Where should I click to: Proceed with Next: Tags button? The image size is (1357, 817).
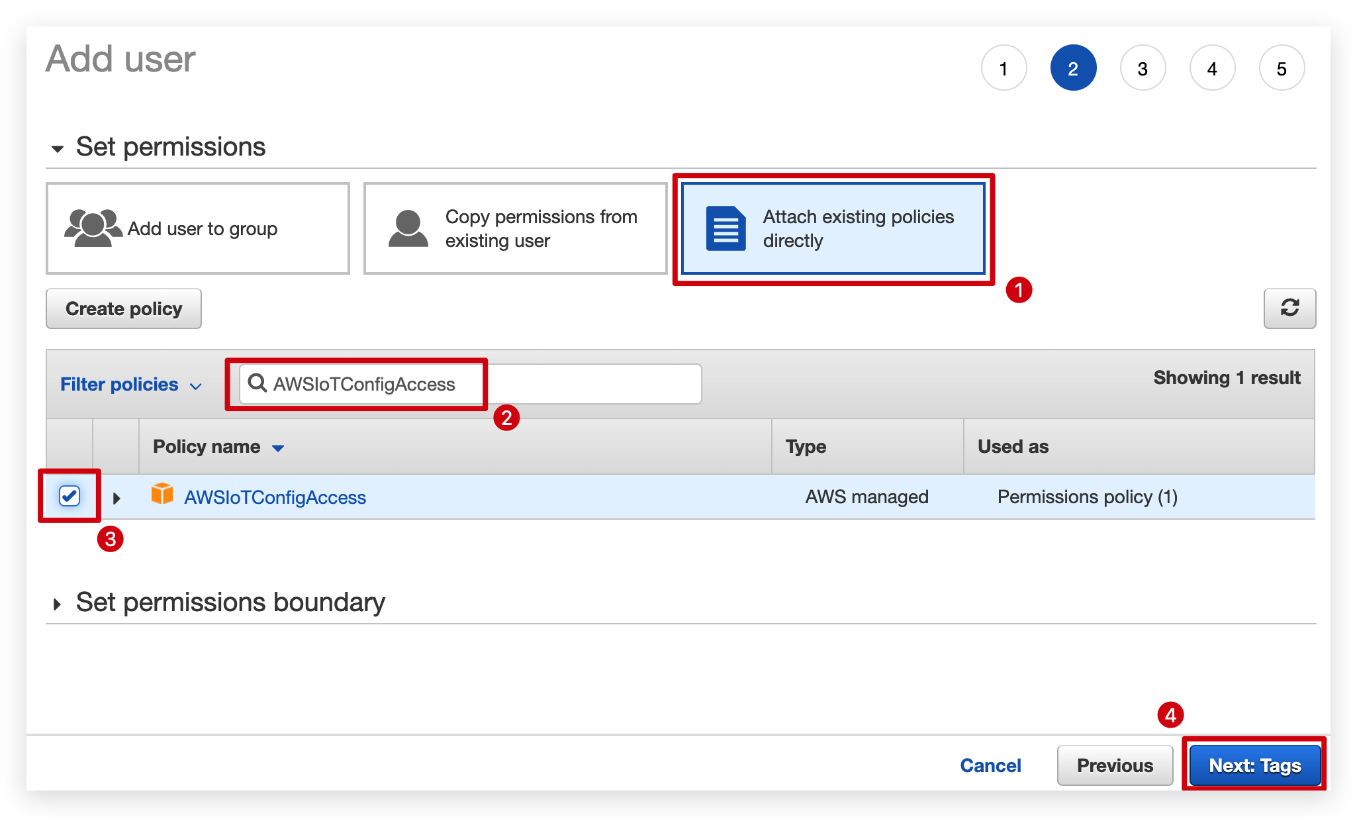tap(1254, 765)
